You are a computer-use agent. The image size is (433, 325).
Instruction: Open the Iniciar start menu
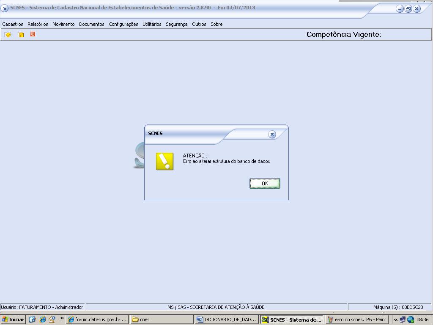click(x=13, y=319)
